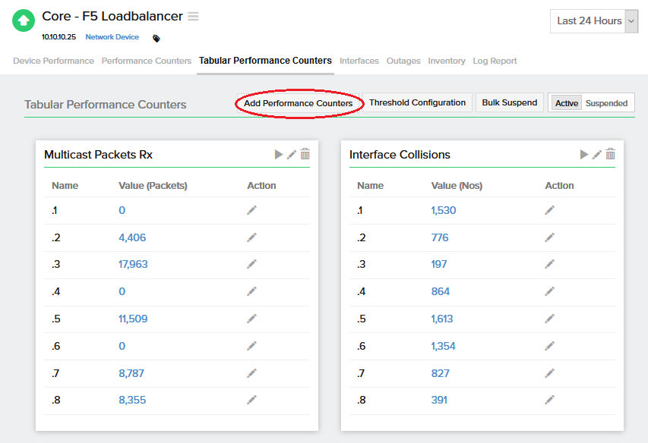Edit Interface Collisions row with value 1,530
Viewport: 648px width, 443px height.
550,210
